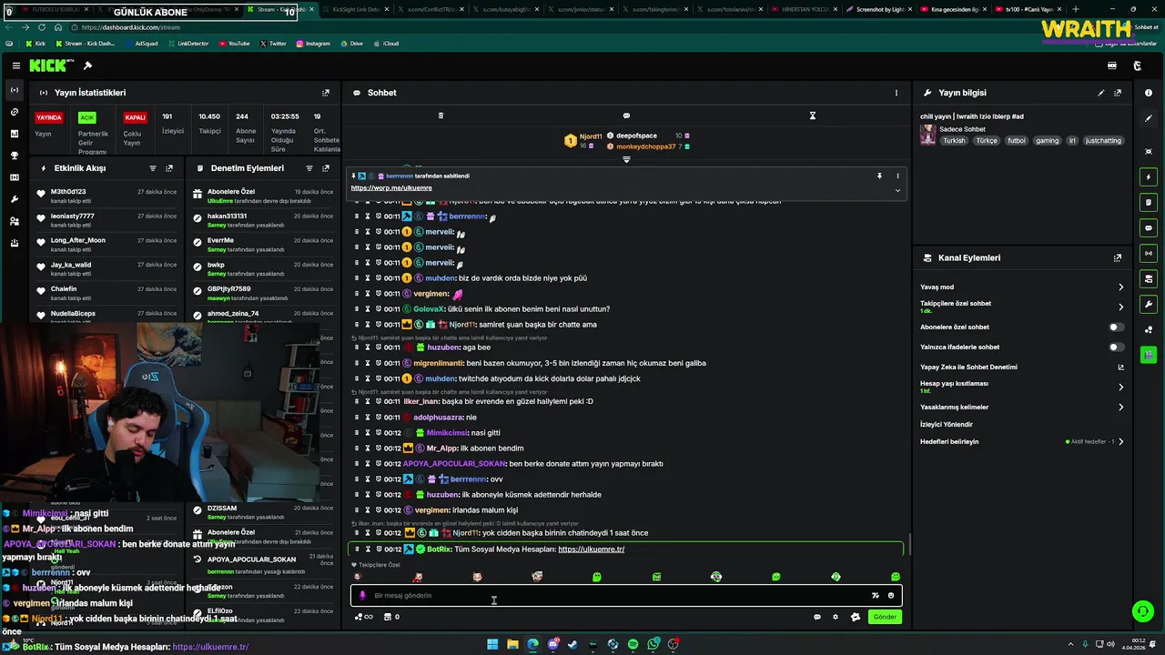Viewport: 1165px width, 655px height.
Task: Click the green support bubble at bottom right
Action: tap(1142, 611)
